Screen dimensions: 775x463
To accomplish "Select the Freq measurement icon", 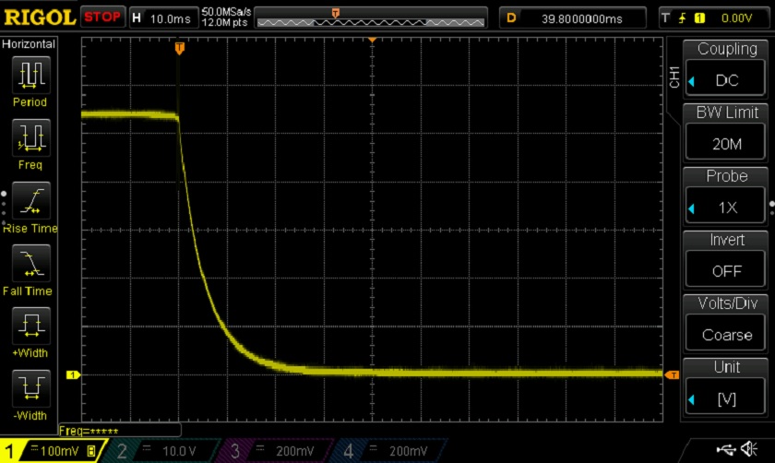I will [x=30, y=138].
